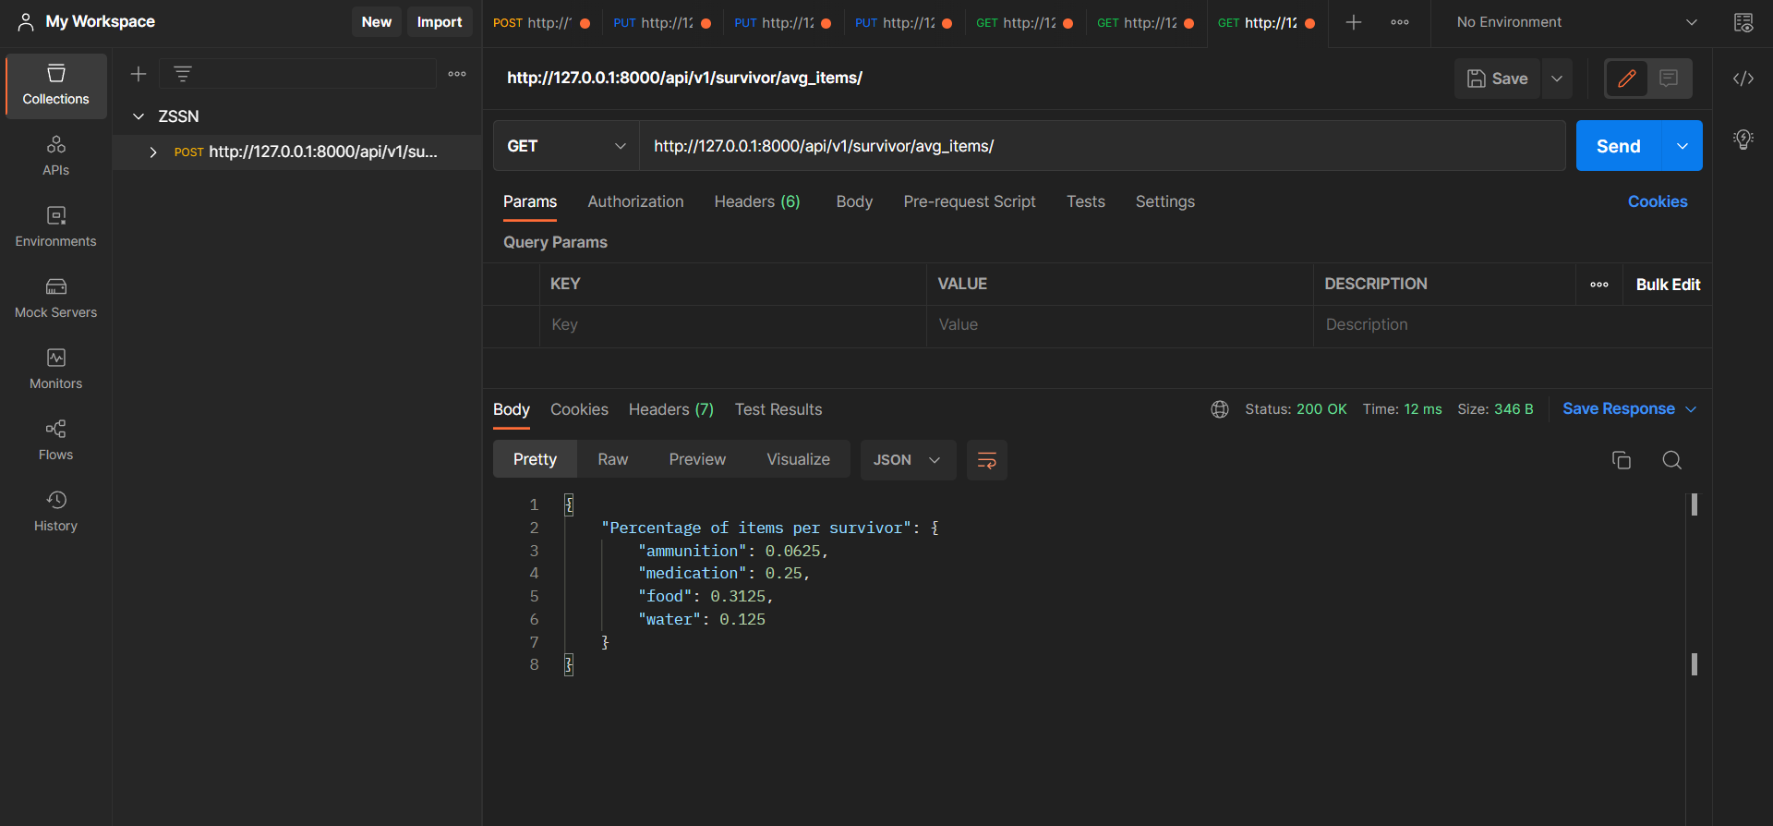
Task: Open environment quick look icon
Action: 1743,22
